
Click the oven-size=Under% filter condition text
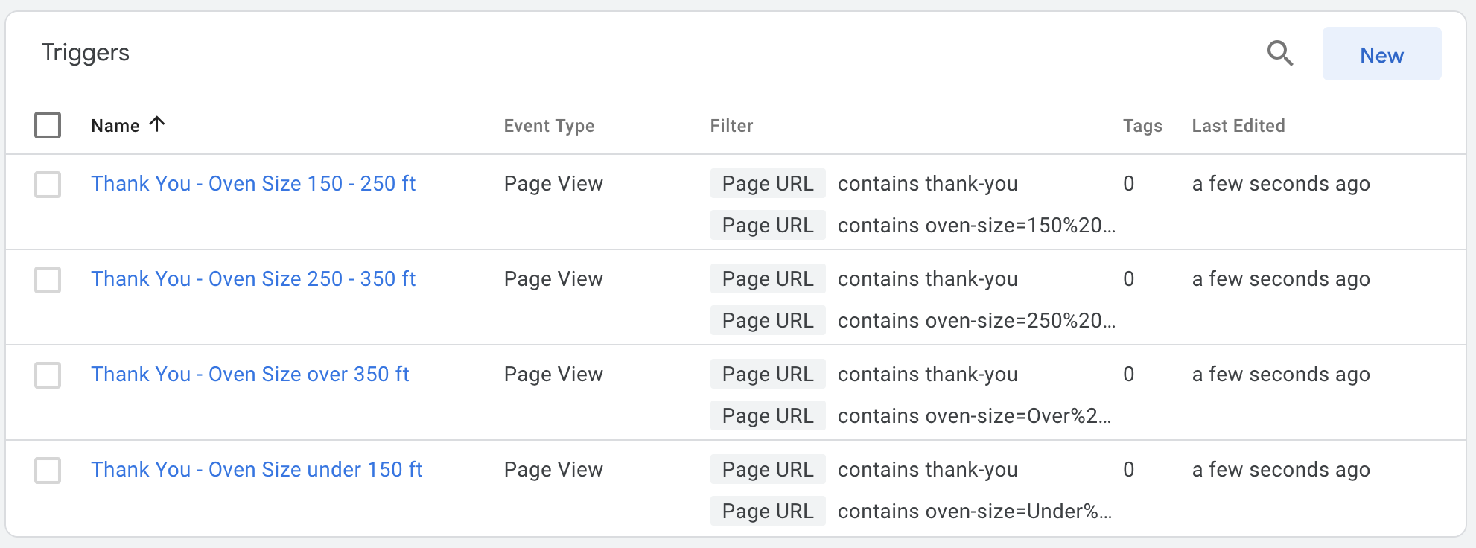975,512
